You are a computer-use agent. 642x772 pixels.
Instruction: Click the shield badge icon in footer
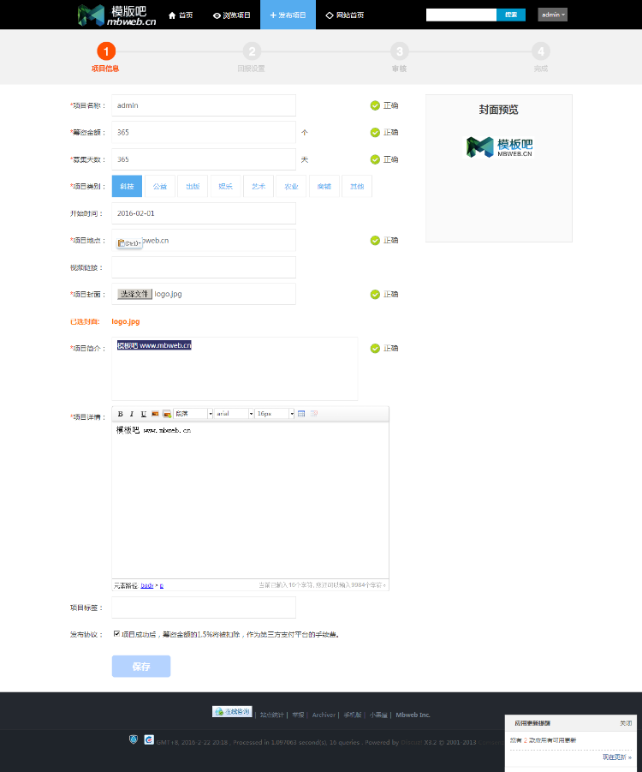pos(134,739)
